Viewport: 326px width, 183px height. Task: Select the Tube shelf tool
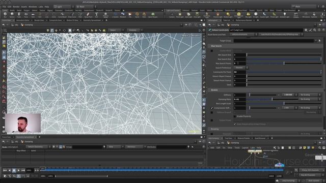point(19,15)
